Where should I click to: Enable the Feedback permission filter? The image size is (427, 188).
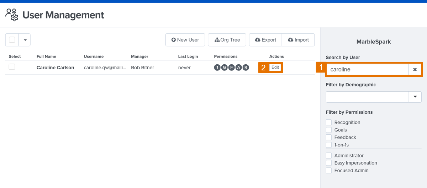(x=329, y=137)
